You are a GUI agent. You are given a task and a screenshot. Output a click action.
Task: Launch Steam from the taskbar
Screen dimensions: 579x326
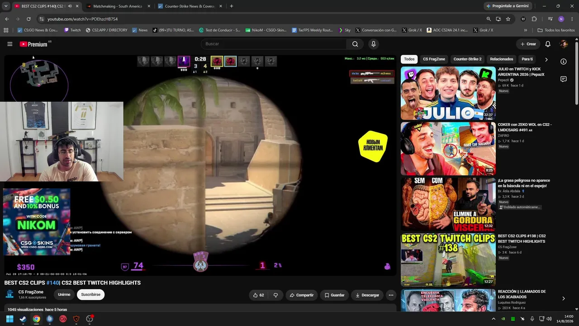(23, 319)
